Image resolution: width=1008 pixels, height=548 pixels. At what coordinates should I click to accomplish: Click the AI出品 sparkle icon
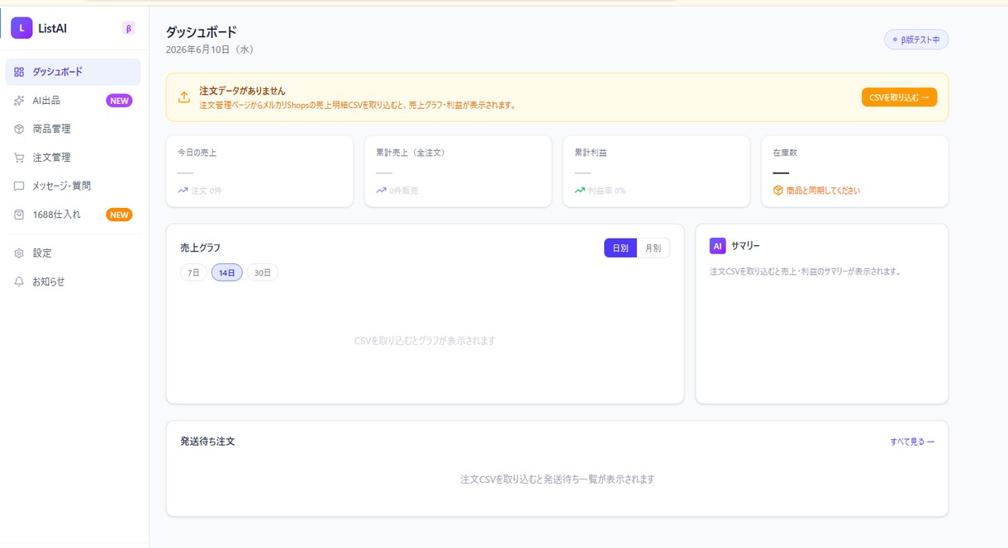(19, 101)
